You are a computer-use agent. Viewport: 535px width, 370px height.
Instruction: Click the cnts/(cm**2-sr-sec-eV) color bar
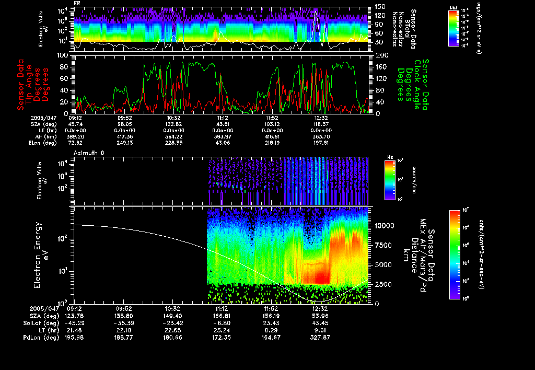(x=455, y=255)
